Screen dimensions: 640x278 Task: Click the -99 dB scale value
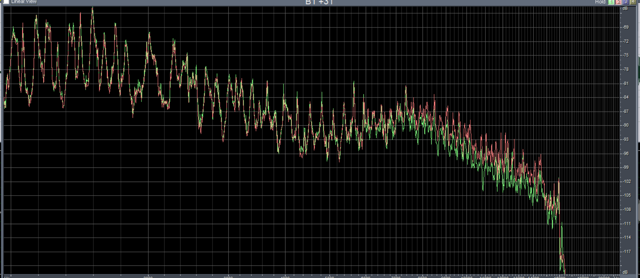point(626,167)
